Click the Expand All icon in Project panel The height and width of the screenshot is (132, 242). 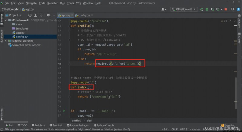point(35,15)
